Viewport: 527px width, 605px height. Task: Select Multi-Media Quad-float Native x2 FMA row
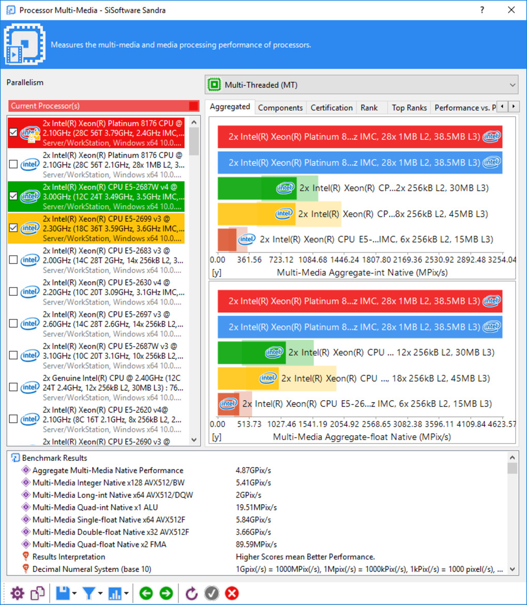point(258,544)
